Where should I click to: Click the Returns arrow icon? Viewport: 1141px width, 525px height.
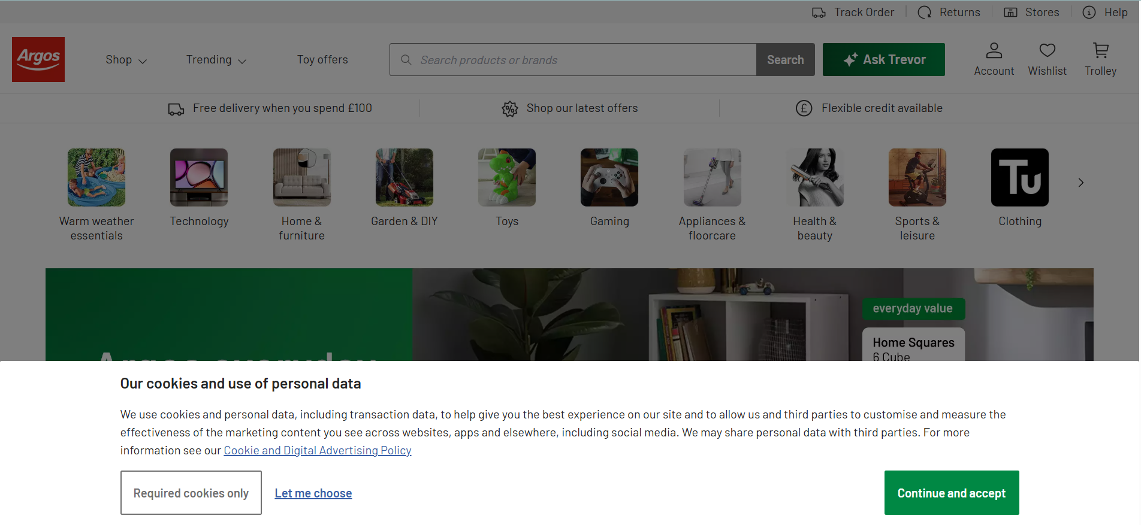925,13
